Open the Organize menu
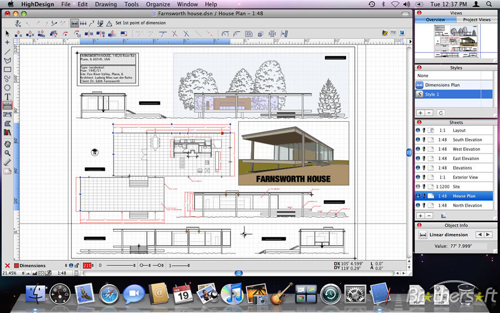Screen dimensions: 500x313 (158, 4)
